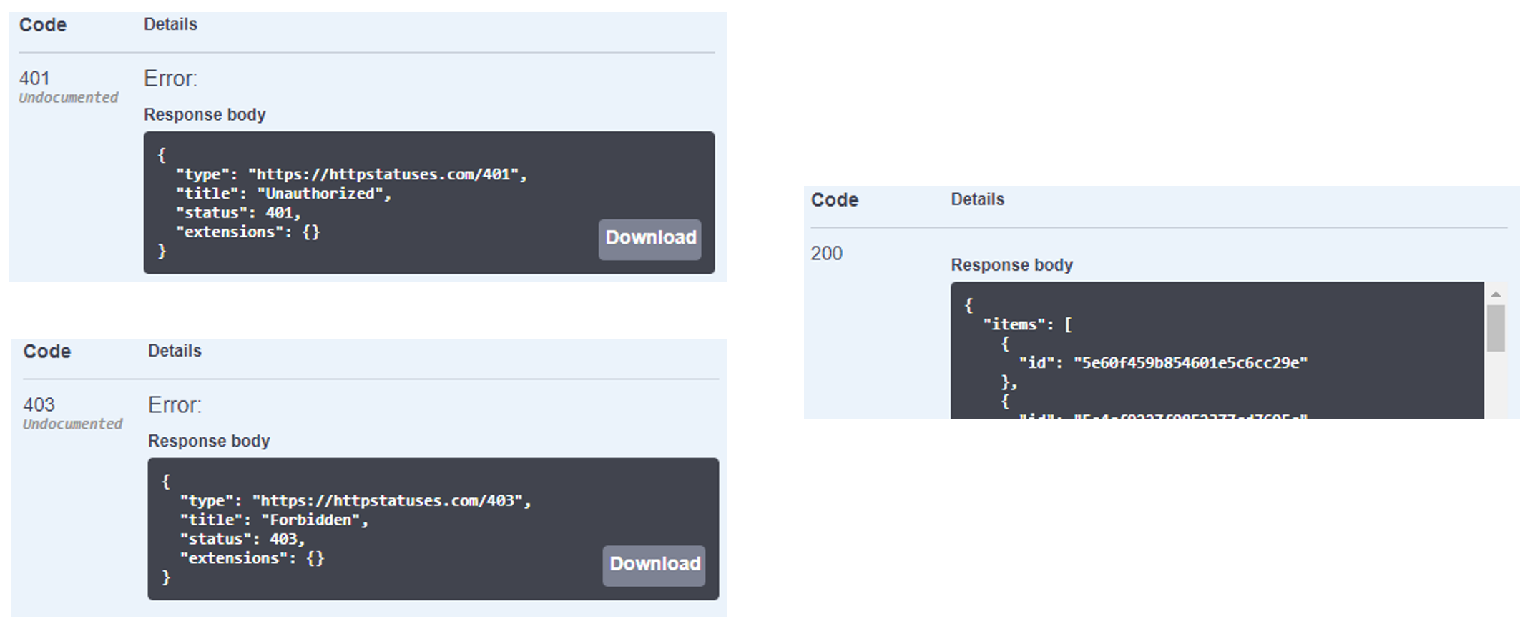The image size is (1530, 631).
Task: Select the 200 status code text
Action: coord(826,253)
